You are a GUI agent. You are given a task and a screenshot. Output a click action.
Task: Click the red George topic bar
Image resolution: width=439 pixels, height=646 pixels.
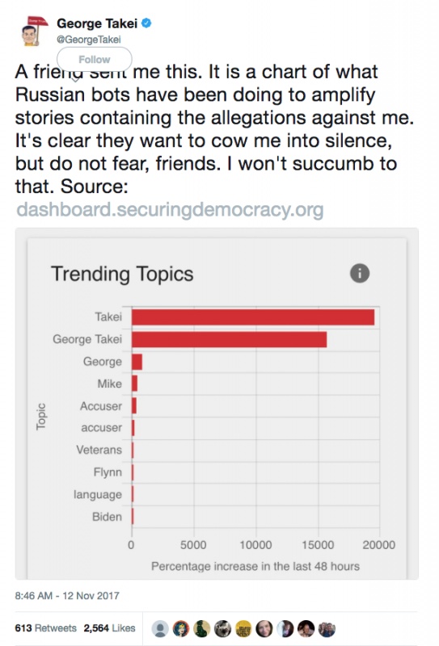point(137,362)
